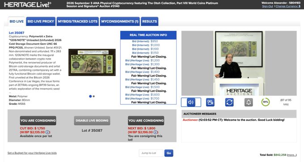Open the Bid Live Proxy tab
This screenshot has height=162, width=304.
click(41, 21)
